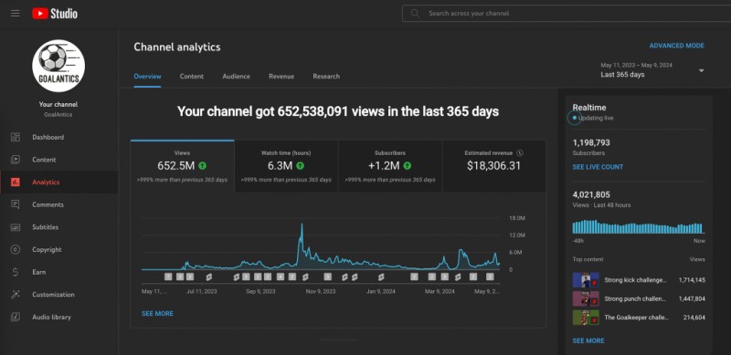Open the GoalAntics channel avatar
This screenshot has height=355, width=731.
click(58, 65)
